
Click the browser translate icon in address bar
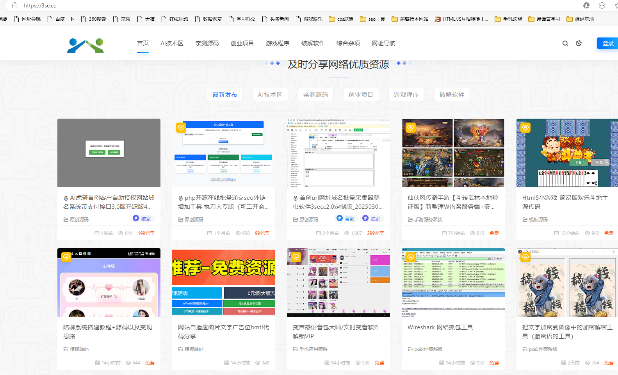(586, 5)
